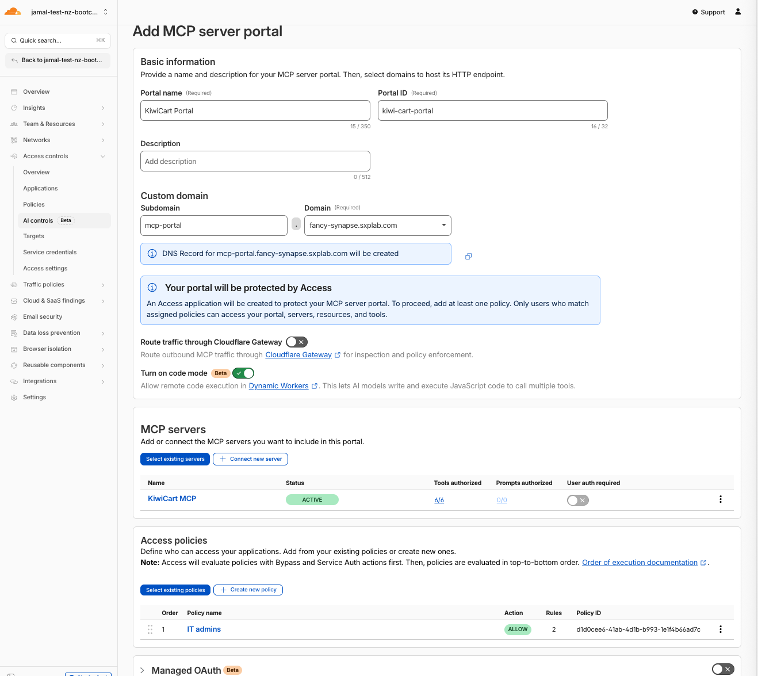
Task: Click the Insights sidebar icon
Action: [x=14, y=108]
